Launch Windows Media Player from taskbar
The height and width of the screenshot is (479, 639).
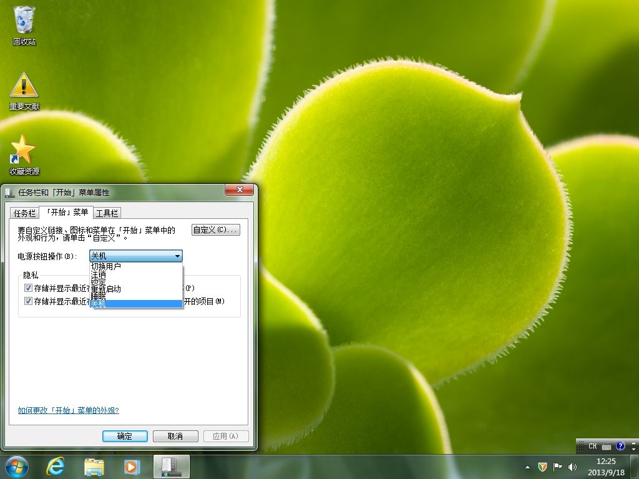pyautogui.click(x=132, y=467)
